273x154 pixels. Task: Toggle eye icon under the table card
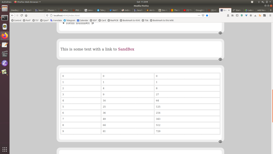coord(220,142)
